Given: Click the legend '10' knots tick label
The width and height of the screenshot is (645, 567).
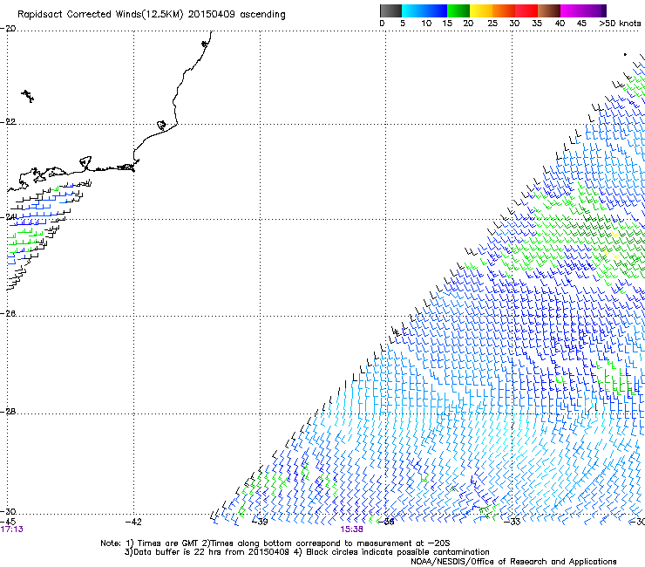Looking at the screenshot, I should pos(426,24).
